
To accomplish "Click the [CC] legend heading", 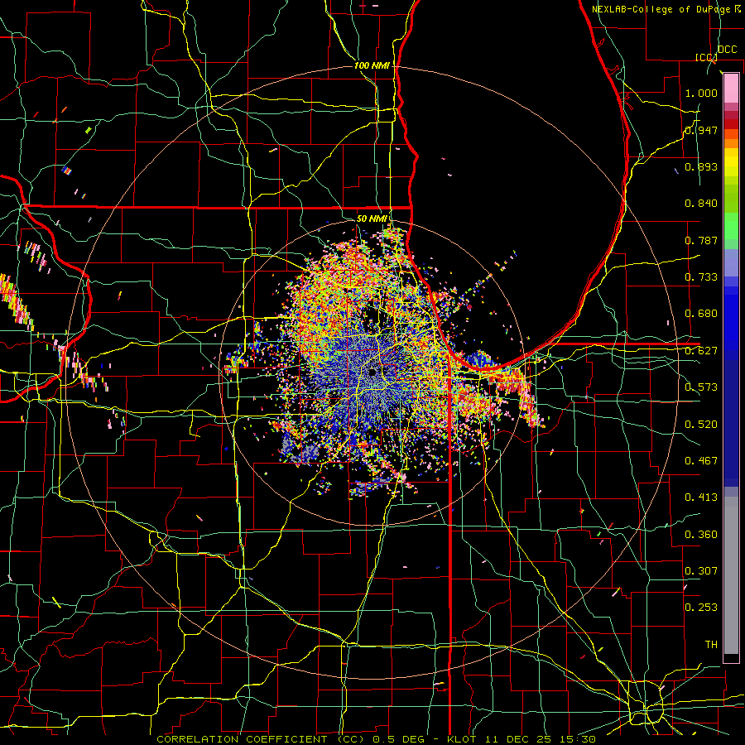I will coord(706,57).
